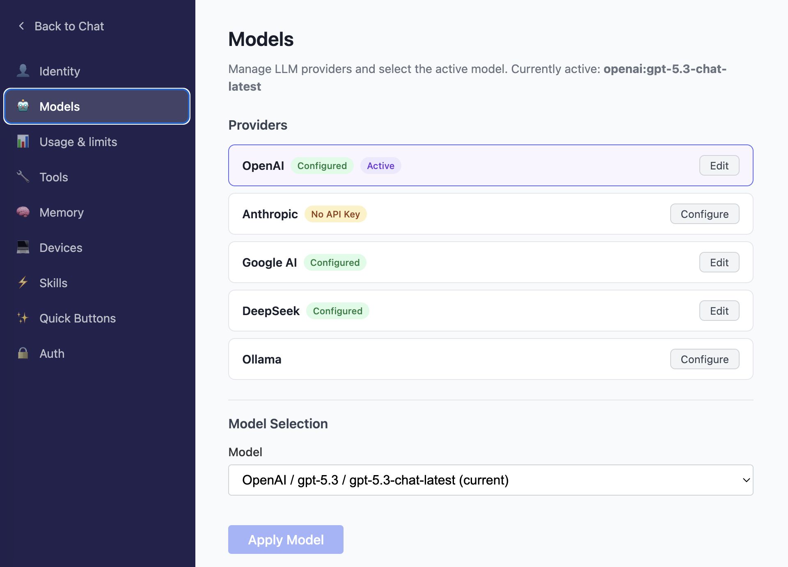
Task: Click the Google AI Configured badge
Action: point(335,263)
